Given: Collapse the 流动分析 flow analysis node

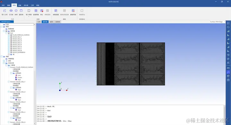Looking at the screenshot, I should click(x=4, y=63).
